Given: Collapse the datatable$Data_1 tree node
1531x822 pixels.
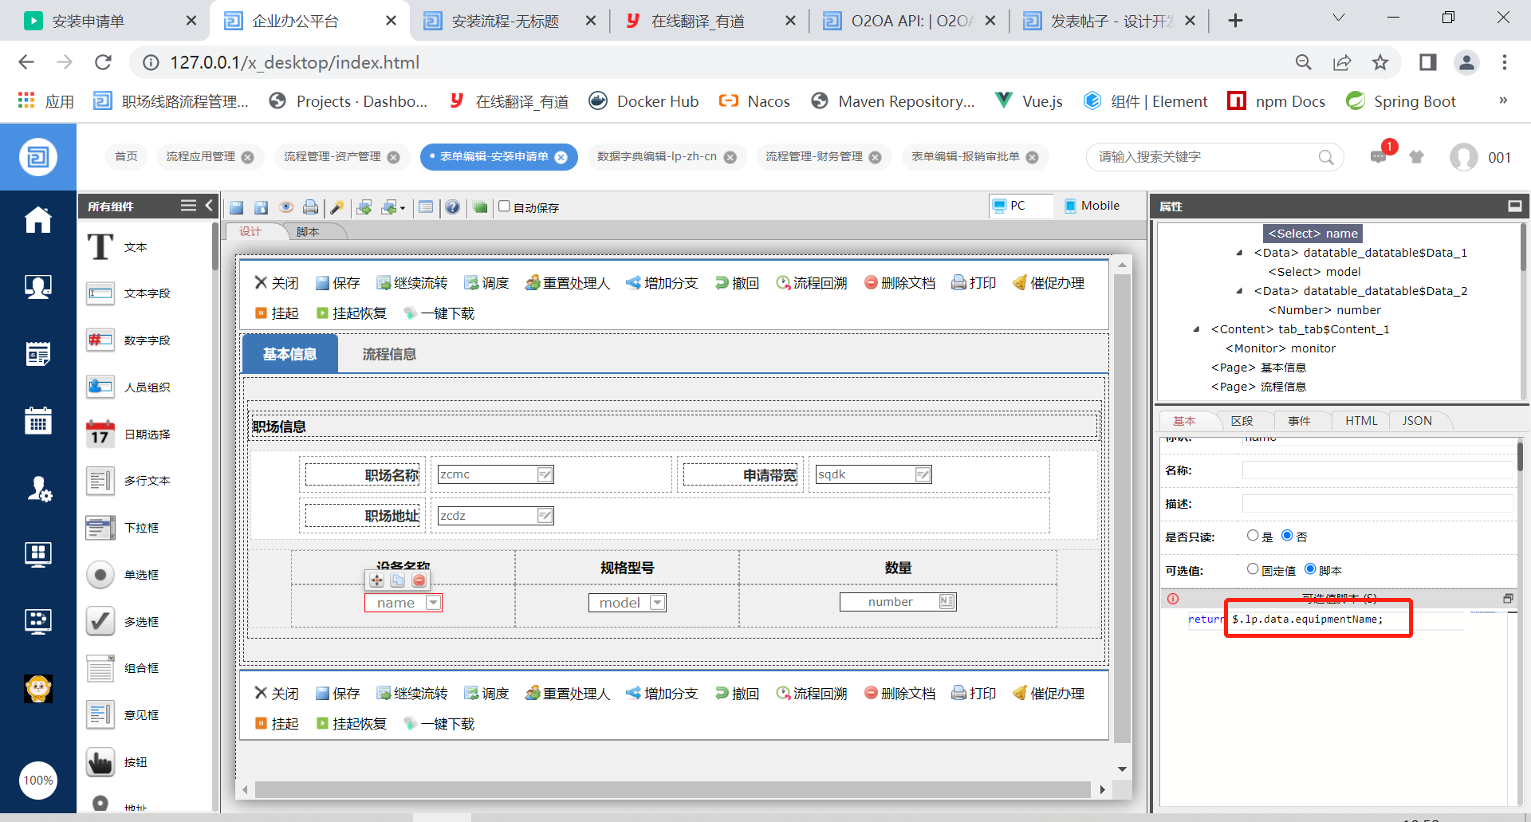Looking at the screenshot, I should point(1239,253).
